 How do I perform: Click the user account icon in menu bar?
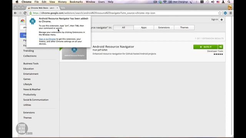[x=223, y=2]
